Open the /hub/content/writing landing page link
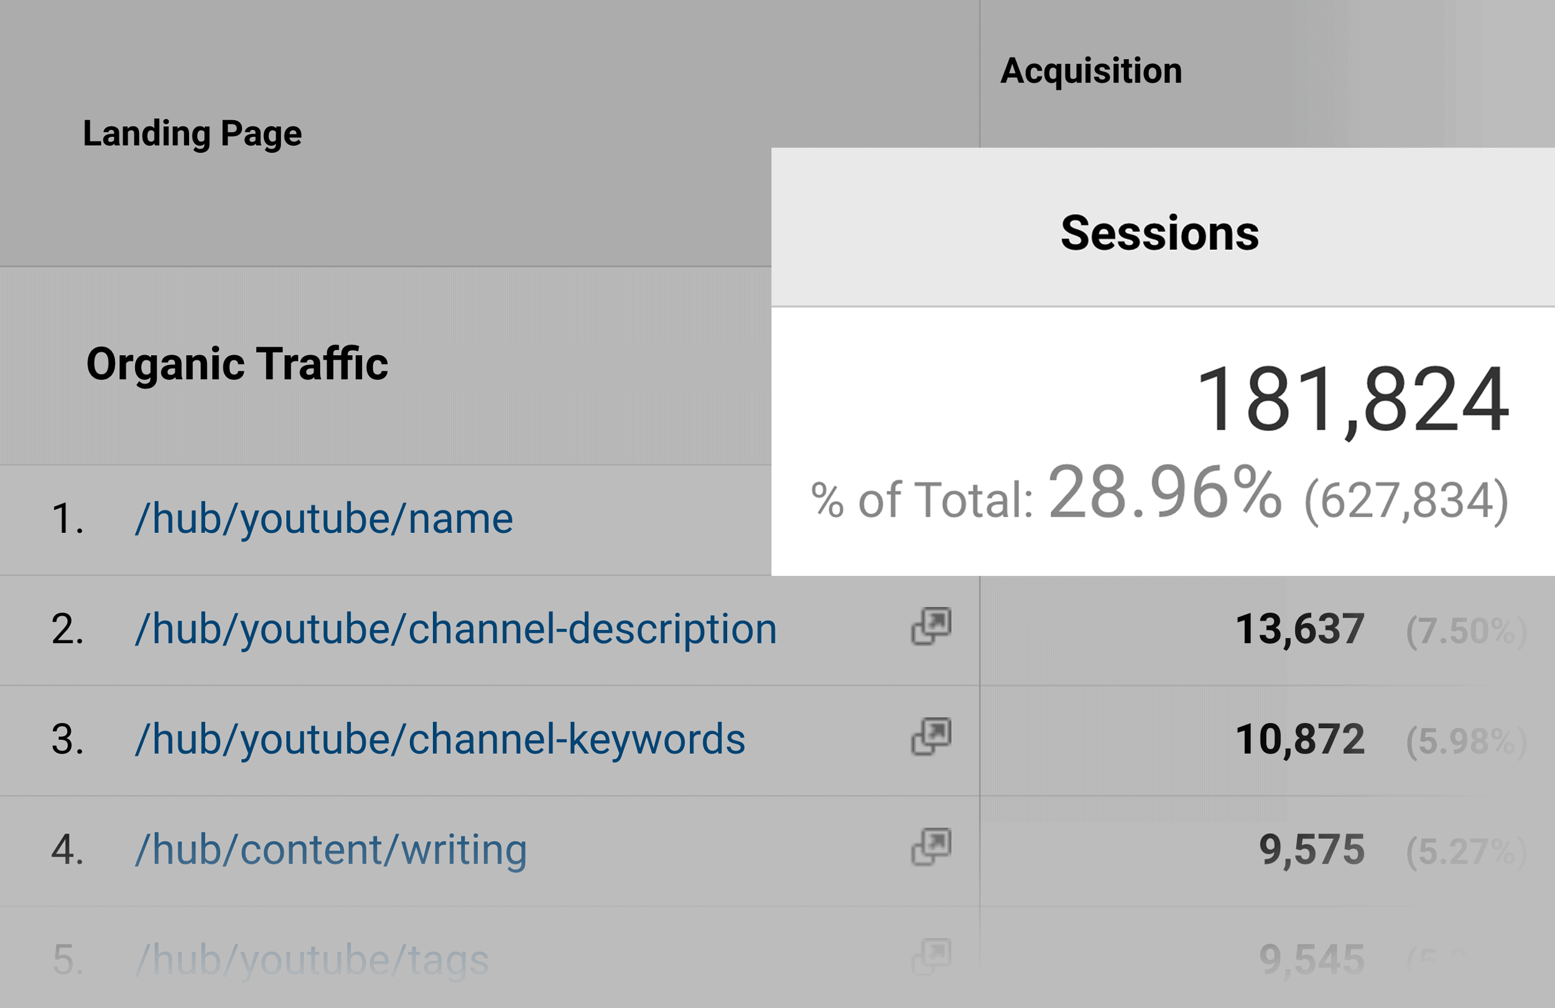This screenshot has width=1555, height=1008. pos(331,850)
